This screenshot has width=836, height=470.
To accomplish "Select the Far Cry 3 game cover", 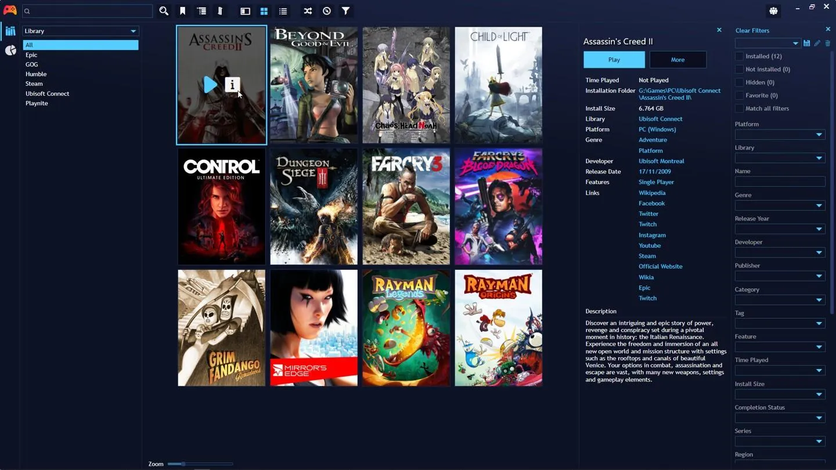I will pos(406,207).
